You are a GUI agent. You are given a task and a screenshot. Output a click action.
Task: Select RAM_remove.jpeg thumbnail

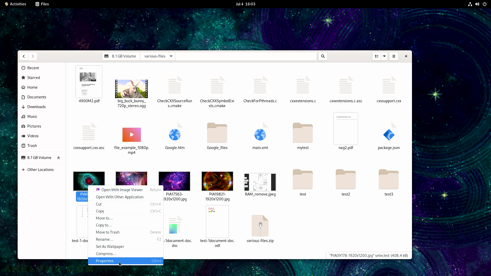click(x=260, y=182)
